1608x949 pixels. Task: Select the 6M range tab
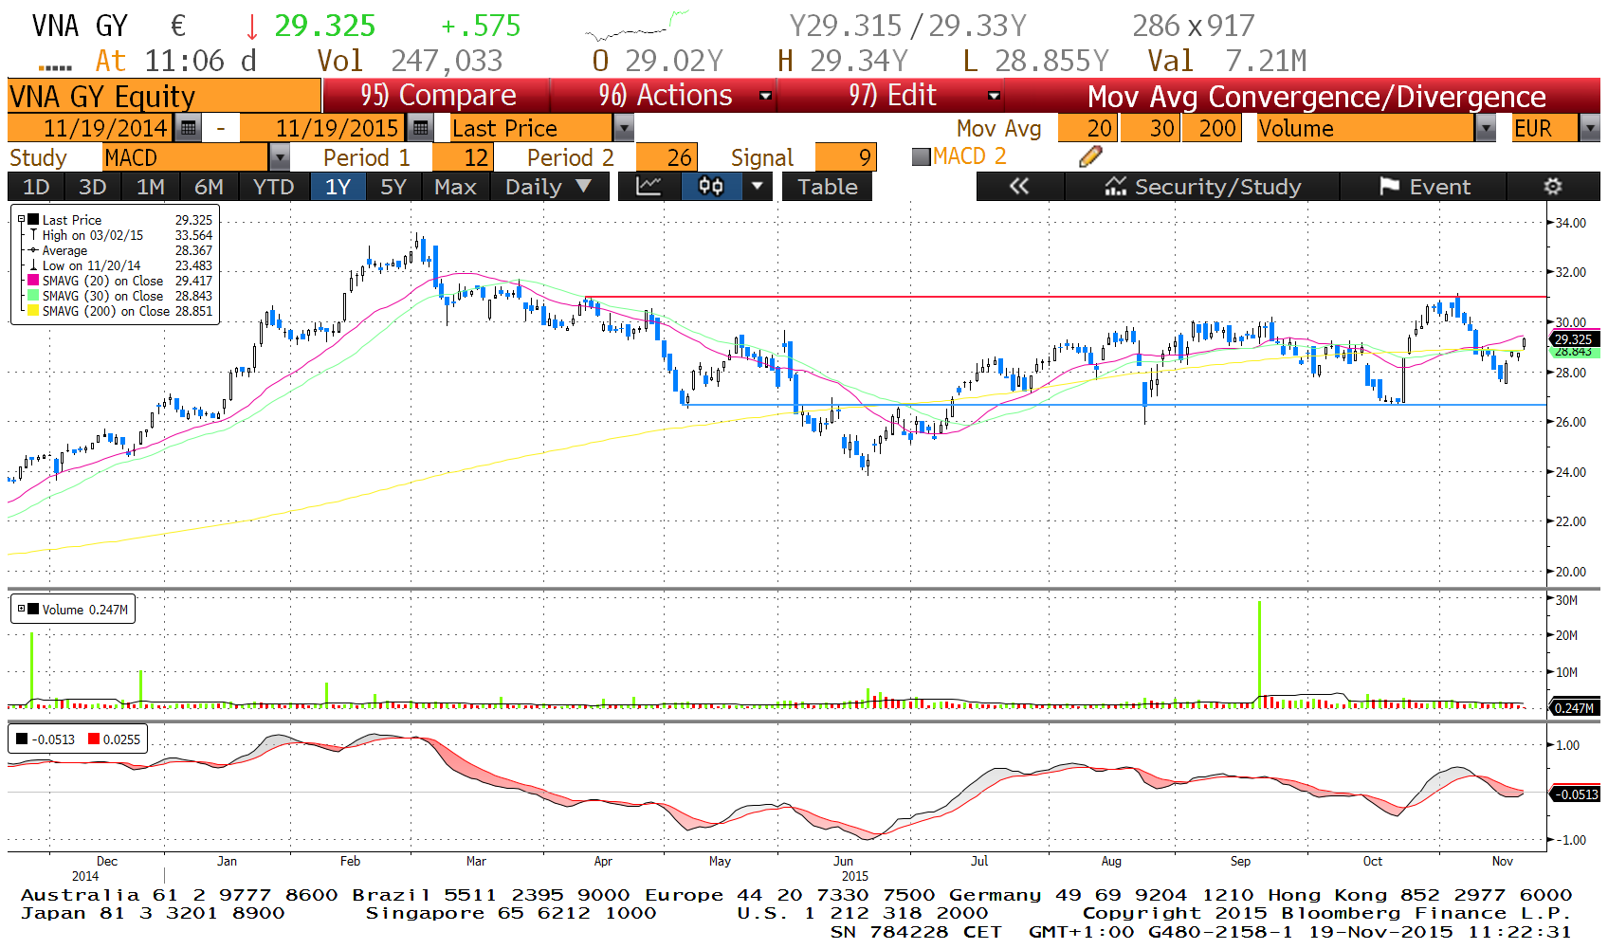(x=209, y=187)
